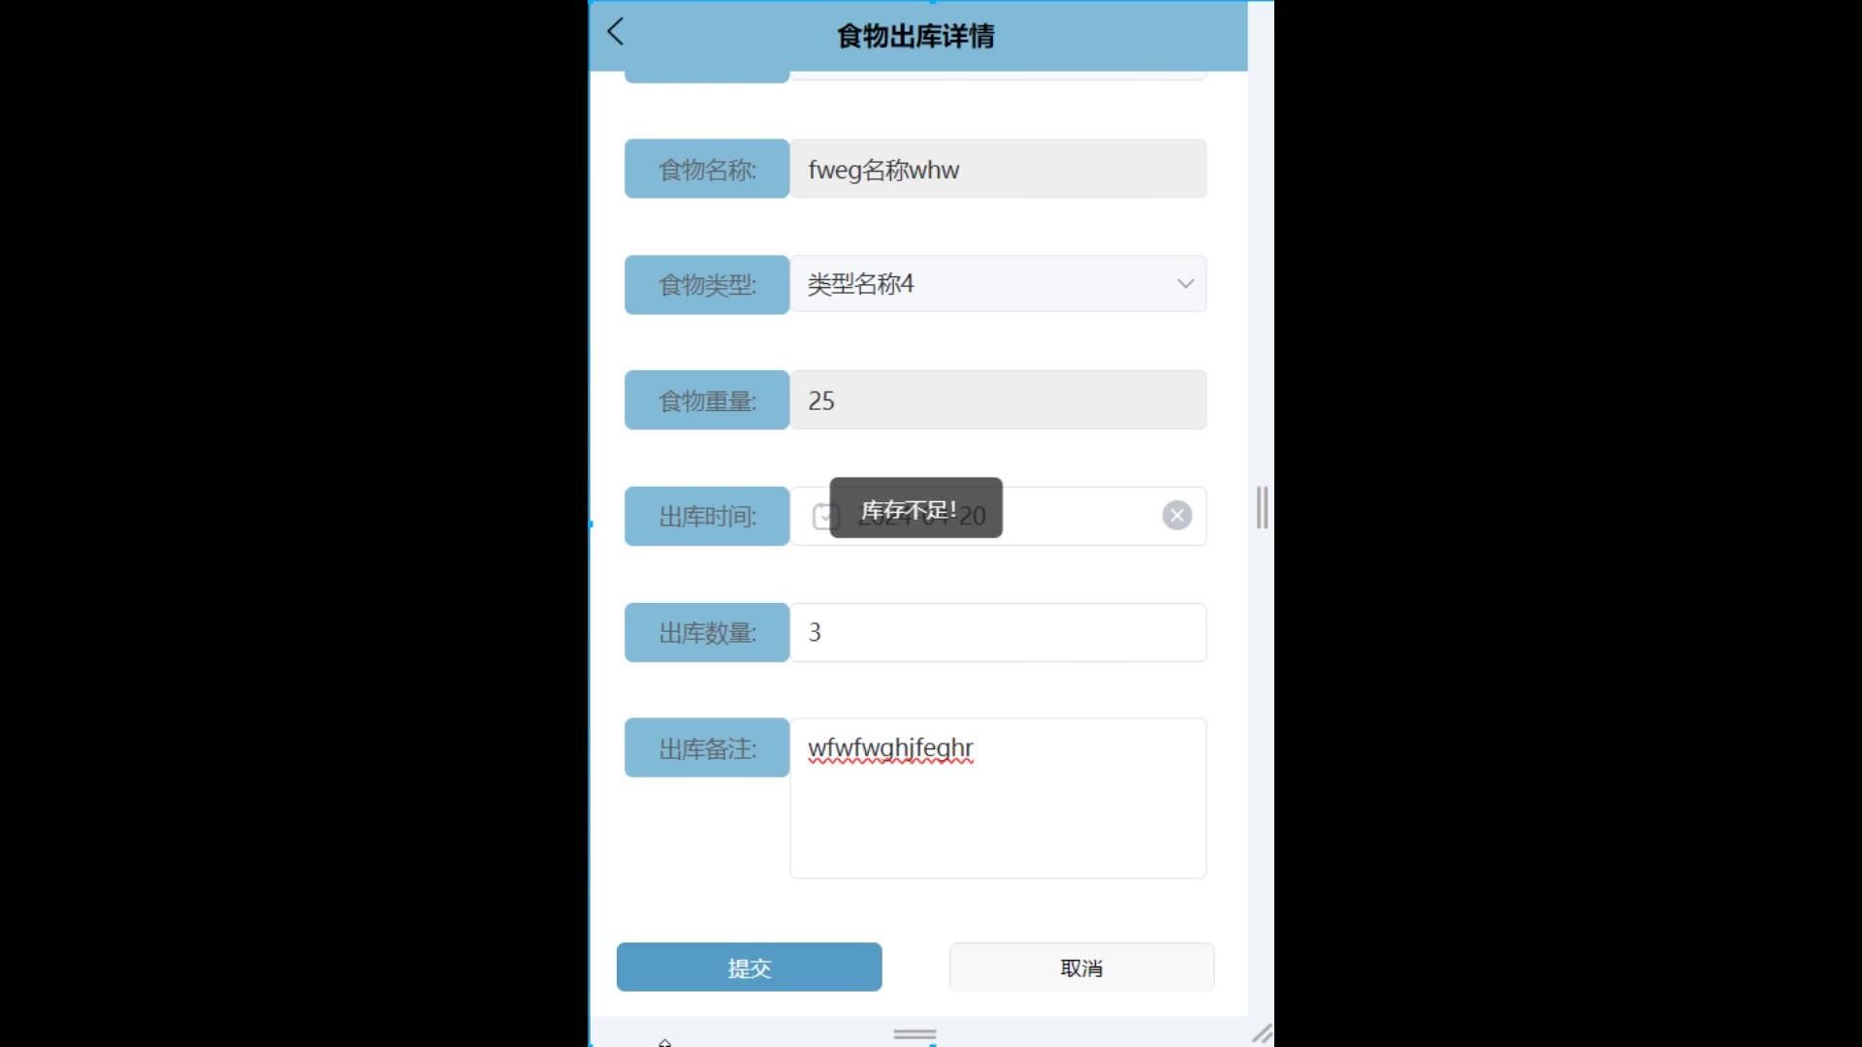Select the 出库备注 label
This screenshot has height=1047, width=1862.
[x=707, y=748]
